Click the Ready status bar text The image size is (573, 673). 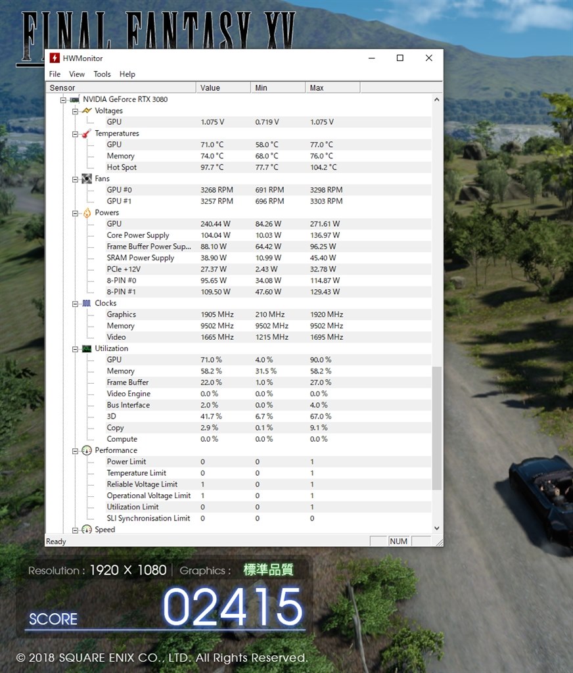(x=57, y=542)
